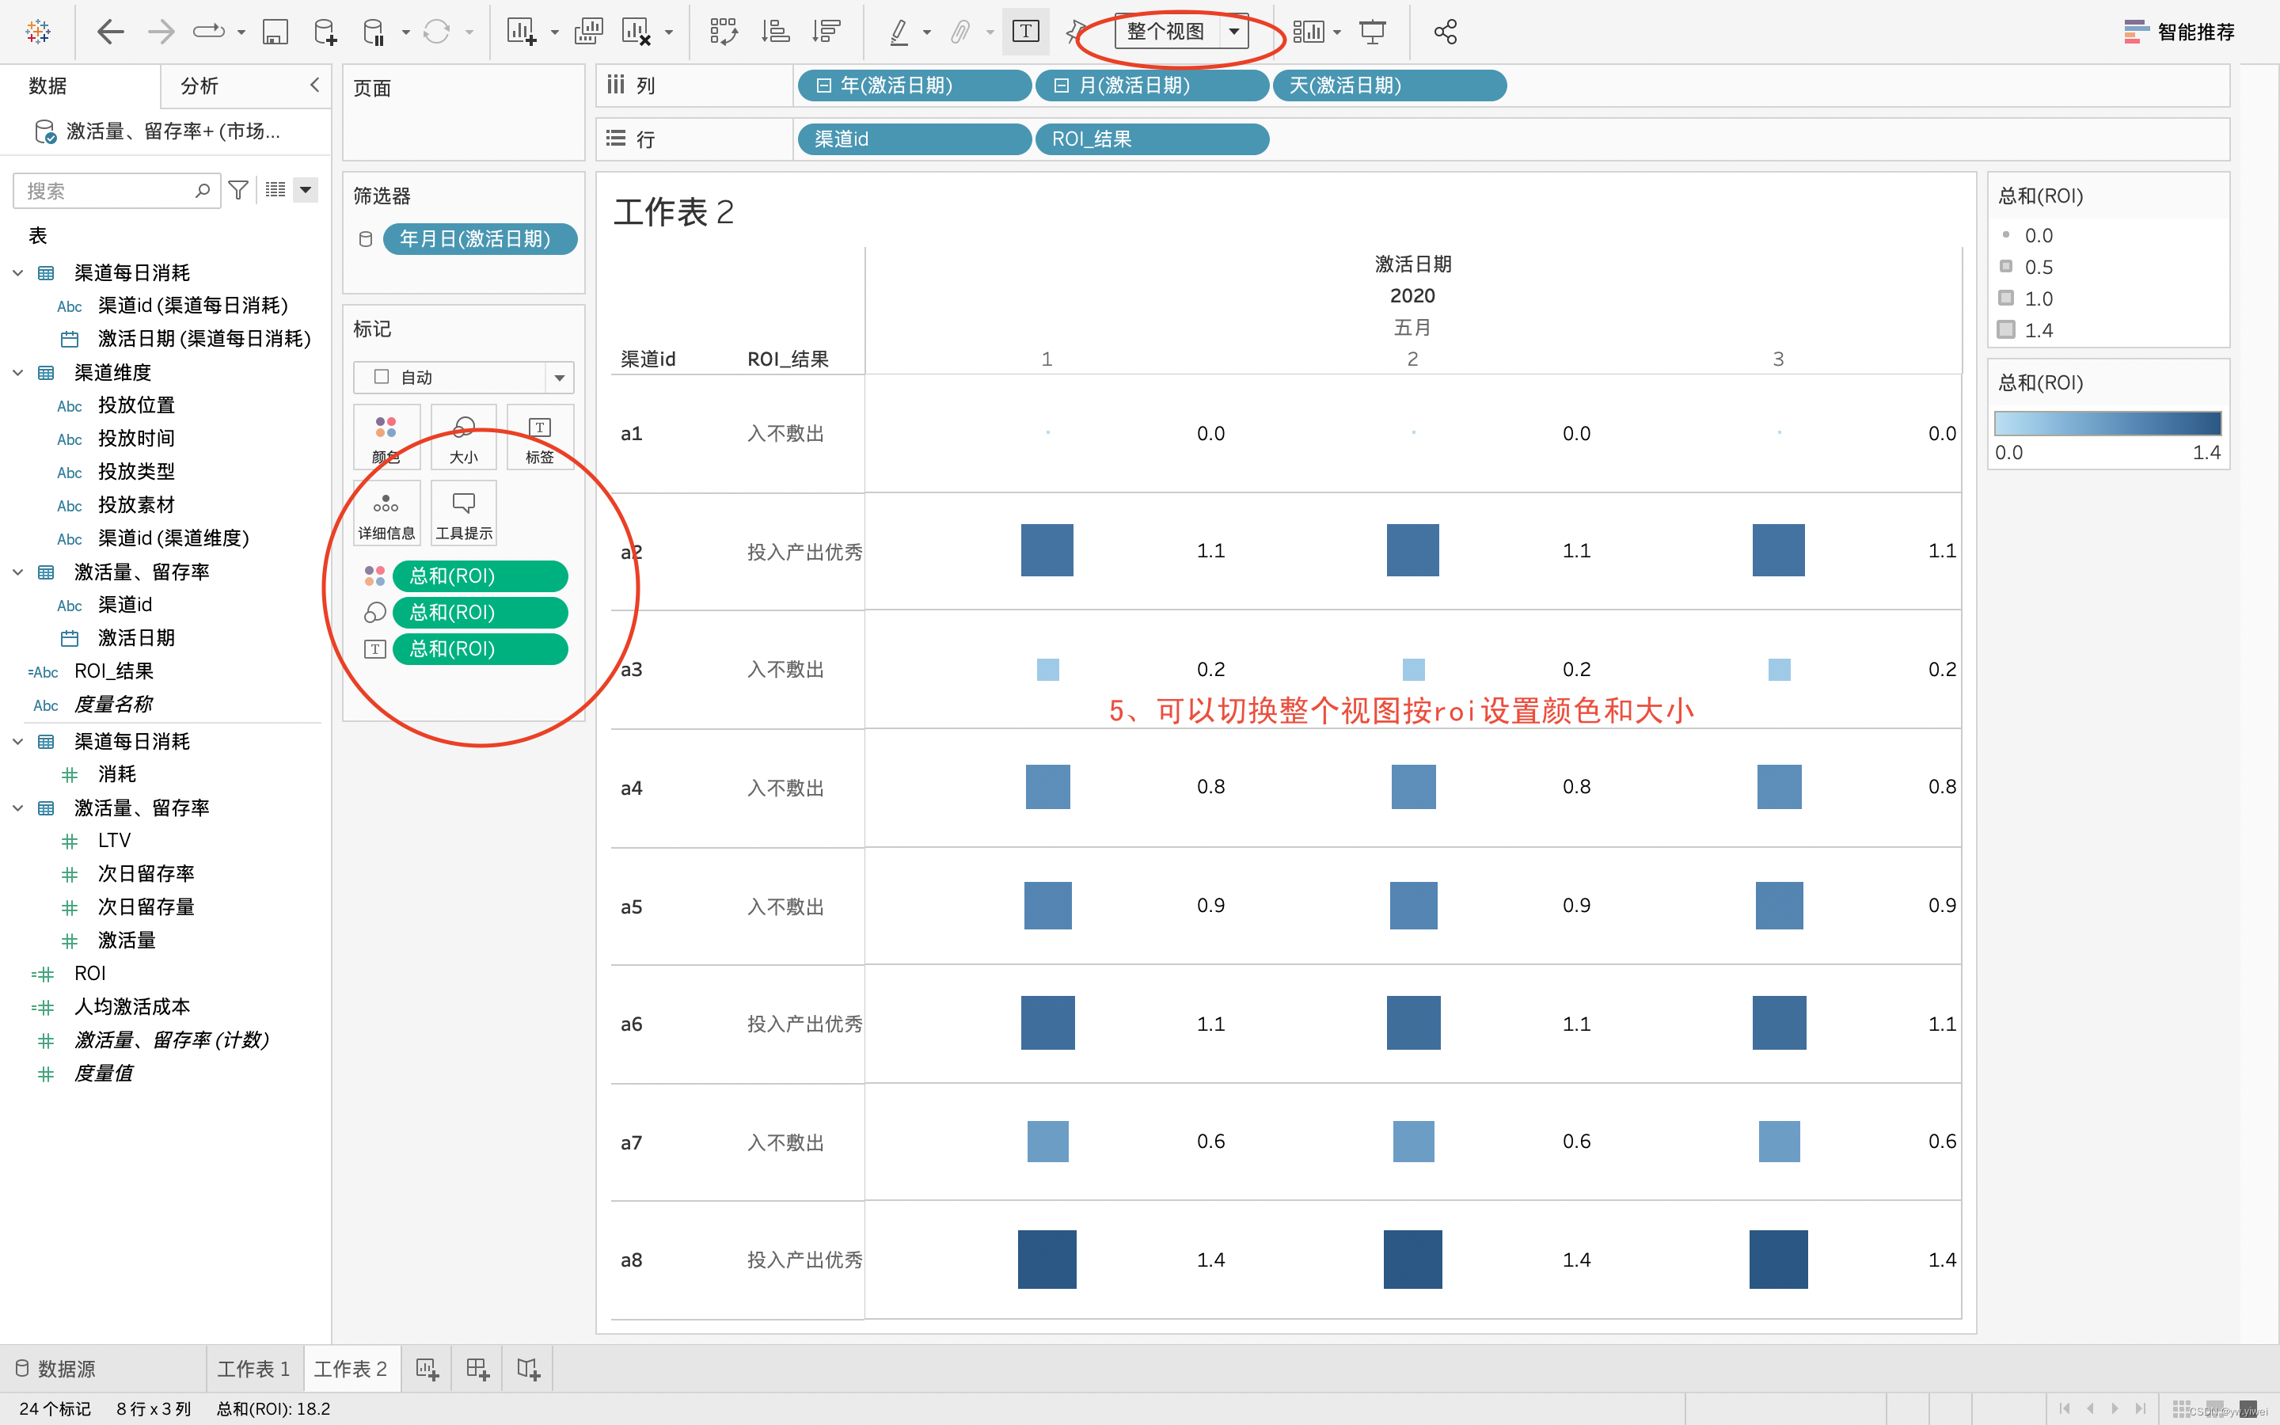Image resolution: width=2280 pixels, height=1425 pixels.
Task: Switch to 工作表 1 sheet tab
Action: [253, 1369]
